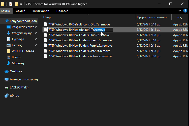The height and width of the screenshot is (126, 189).
Task: Select file 7TSP Windows 10 New Folders Blue.7z.remove
Action: 79,35
